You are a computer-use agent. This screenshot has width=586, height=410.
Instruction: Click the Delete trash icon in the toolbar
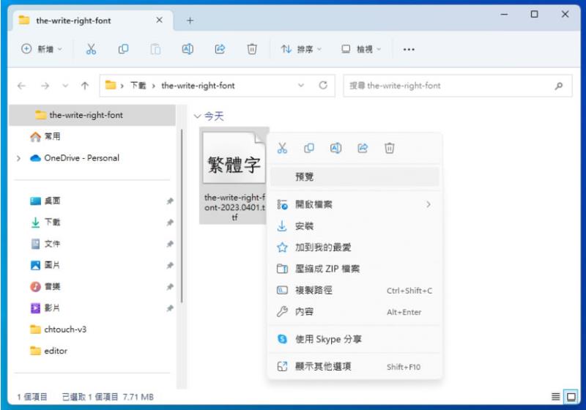pos(252,49)
